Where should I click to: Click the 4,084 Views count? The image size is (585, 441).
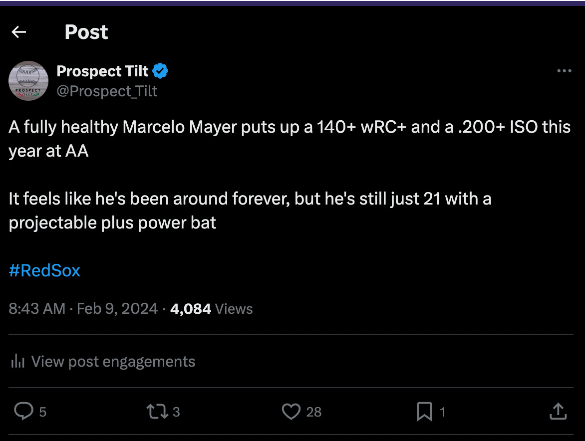coord(211,309)
